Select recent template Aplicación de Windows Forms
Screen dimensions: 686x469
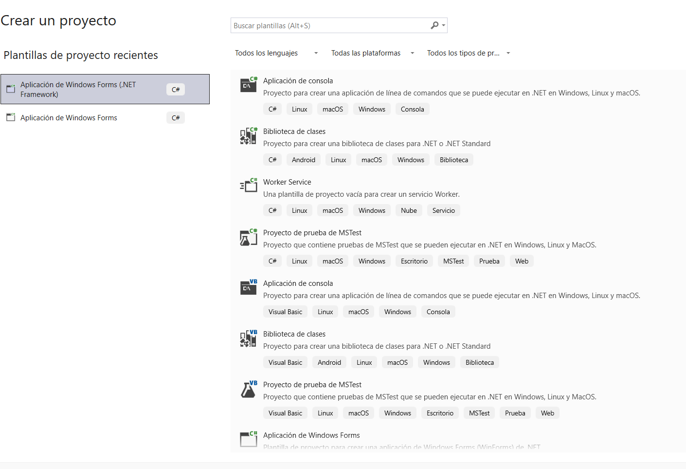tap(69, 118)
